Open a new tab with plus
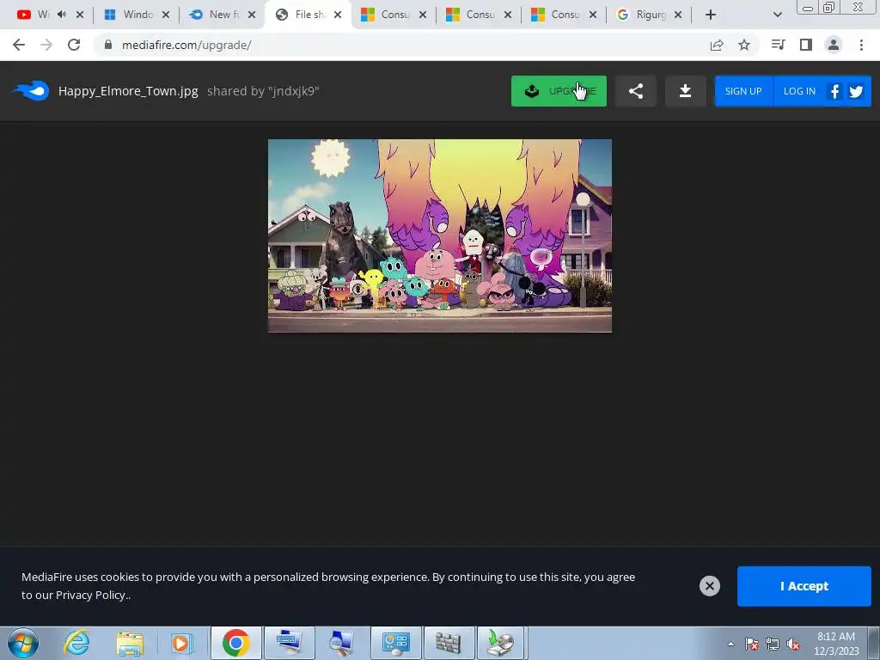 (711, 15)
